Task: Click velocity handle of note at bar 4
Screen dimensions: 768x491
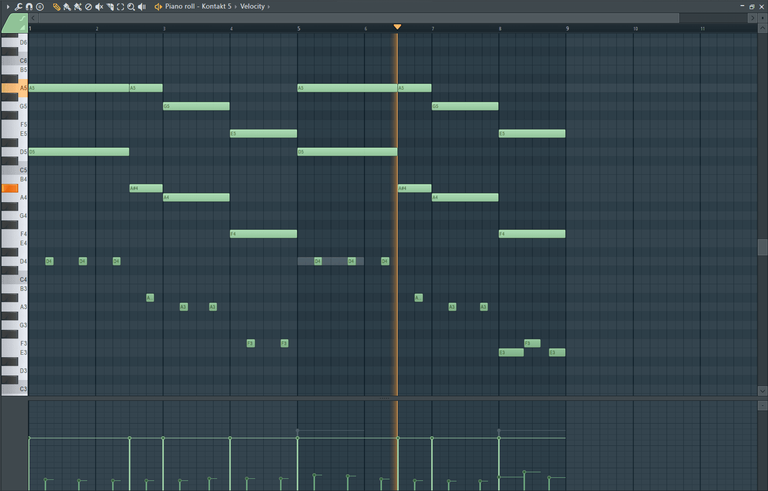Action: click(x=230, y=438)
